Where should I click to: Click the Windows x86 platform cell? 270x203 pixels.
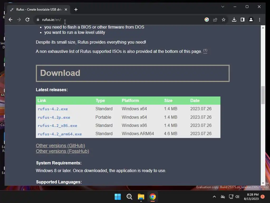134,125
